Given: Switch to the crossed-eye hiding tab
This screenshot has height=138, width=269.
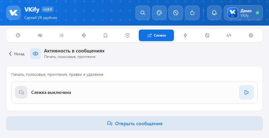Looking at the screenshot, I should (x=40, y=35).
